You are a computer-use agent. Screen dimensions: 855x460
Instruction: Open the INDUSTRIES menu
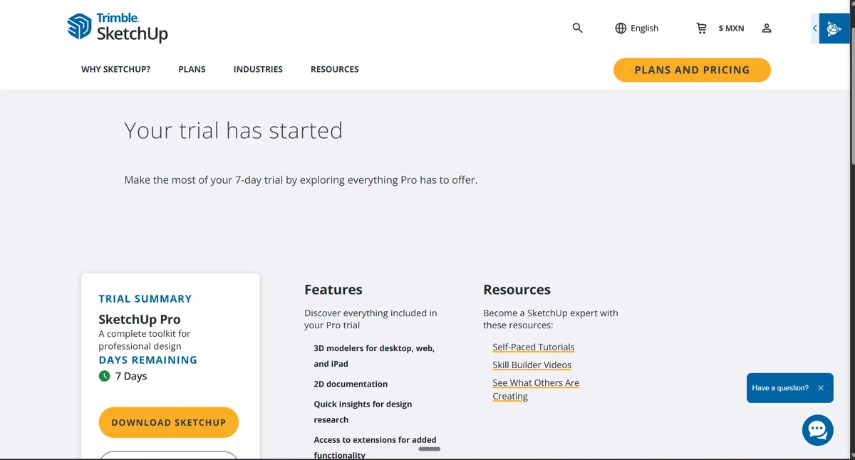258,69
